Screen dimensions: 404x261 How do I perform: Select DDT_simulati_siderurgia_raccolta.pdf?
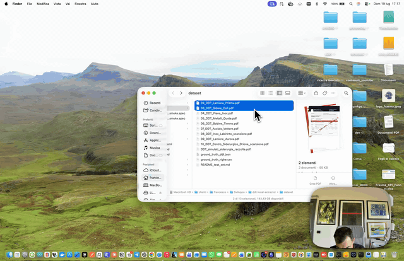pos(244,149)
